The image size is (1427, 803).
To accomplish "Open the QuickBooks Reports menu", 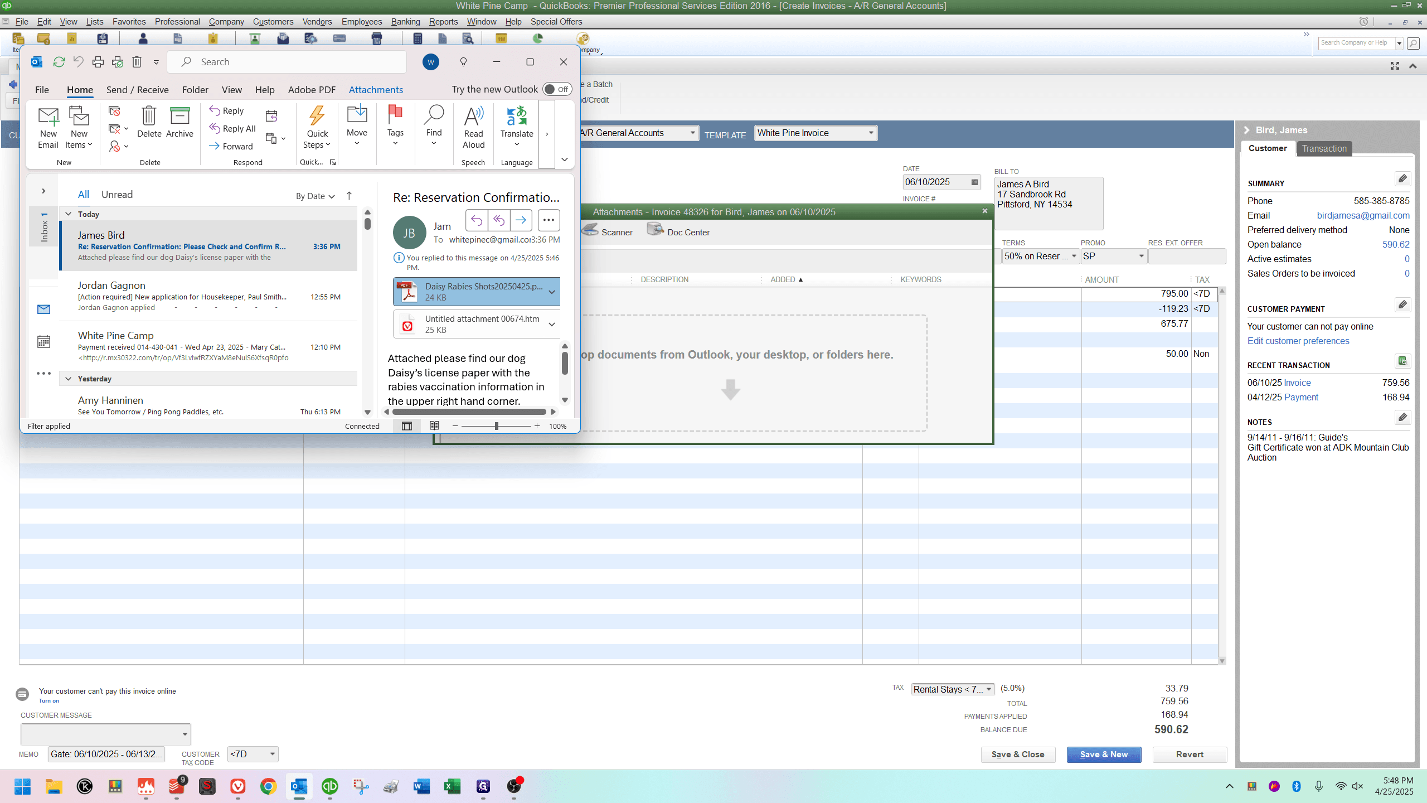I will pos(443,22).
